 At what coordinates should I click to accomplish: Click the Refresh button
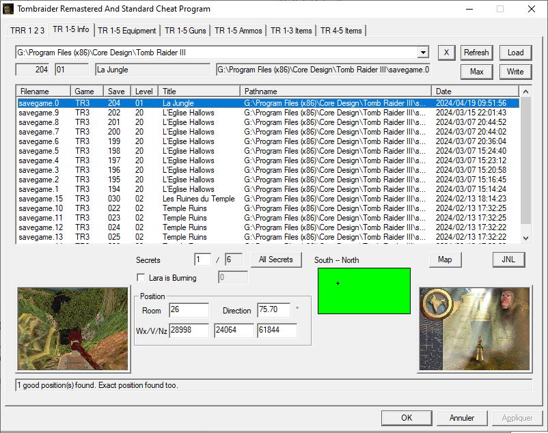pyautogui.click(x=476, y=53)
